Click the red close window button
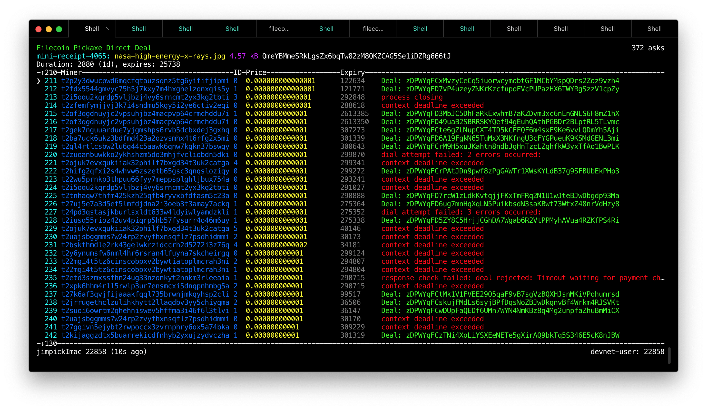The width and height of the screenshot is (707, 410). coord(39,29)
